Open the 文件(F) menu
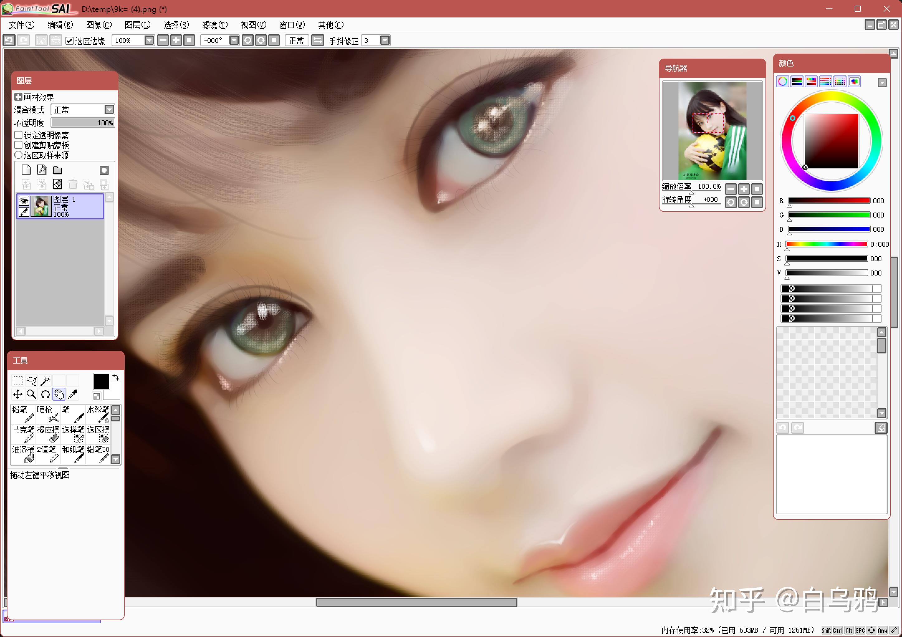Screen dimensions: 902x637 pos(22,25)
